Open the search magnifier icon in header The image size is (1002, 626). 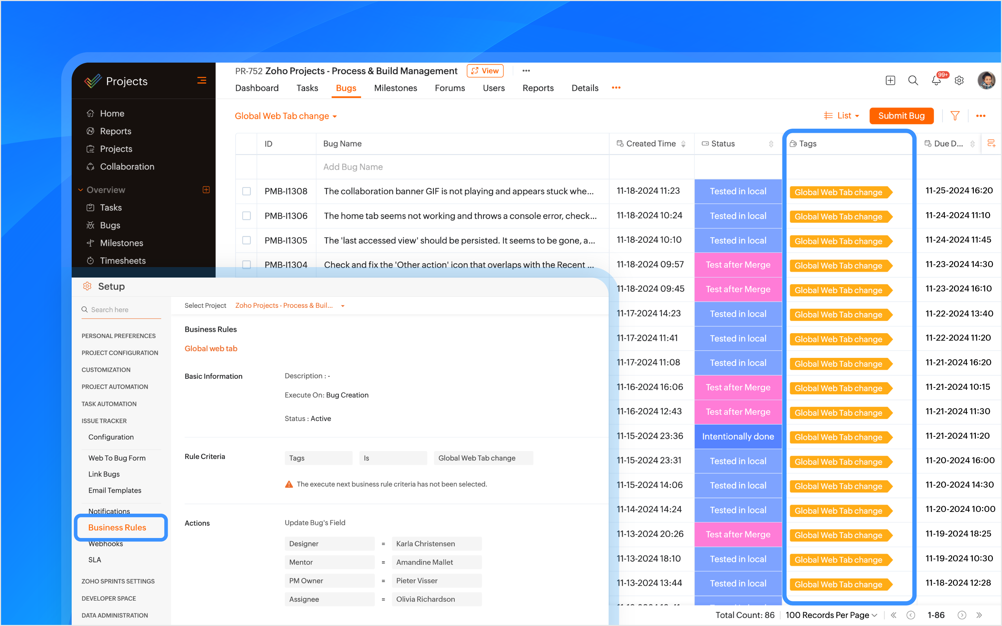tap(913, 80)
